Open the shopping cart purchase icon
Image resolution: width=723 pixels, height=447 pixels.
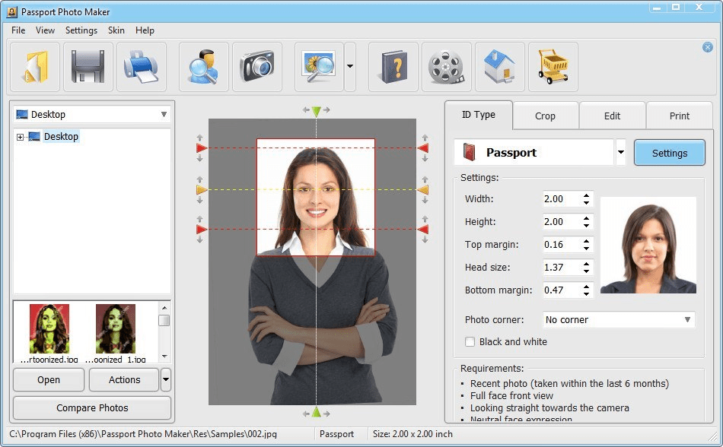coord(553,66)
